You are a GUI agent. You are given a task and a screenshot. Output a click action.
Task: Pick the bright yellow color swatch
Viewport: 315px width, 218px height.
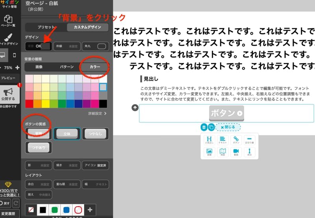click(x=46, y=104)
